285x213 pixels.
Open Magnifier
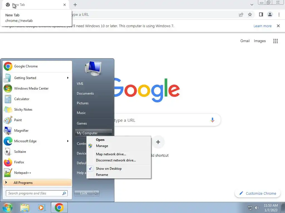37,130
